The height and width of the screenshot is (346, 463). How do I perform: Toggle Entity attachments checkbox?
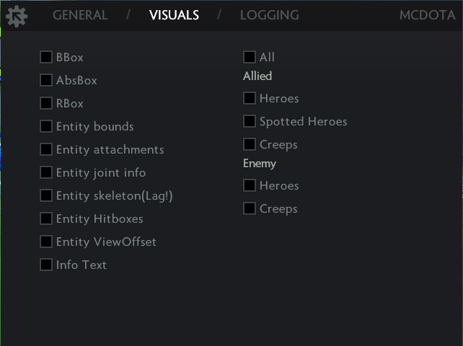46,149
